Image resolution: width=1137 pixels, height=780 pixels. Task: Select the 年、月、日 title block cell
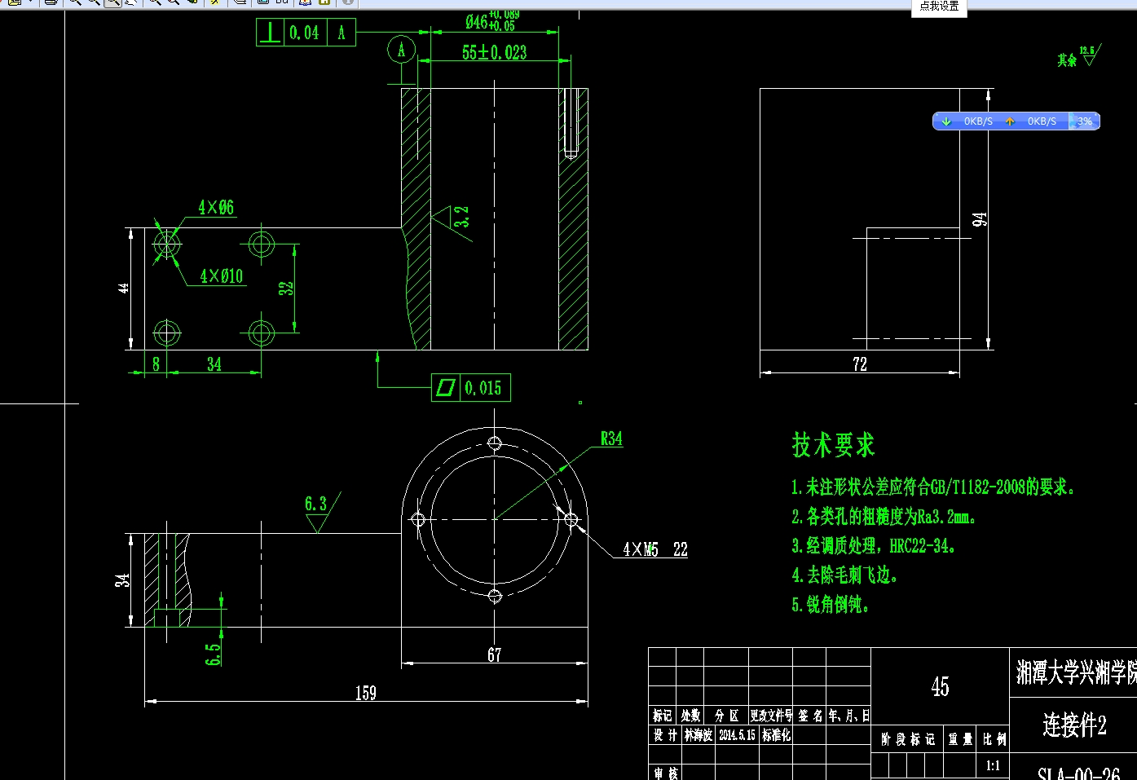coord(848,716)
